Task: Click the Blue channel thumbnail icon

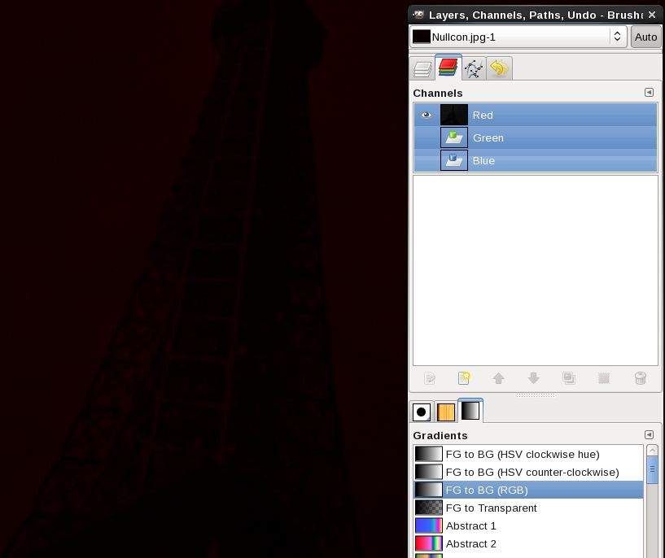Action: click(454, 160)
